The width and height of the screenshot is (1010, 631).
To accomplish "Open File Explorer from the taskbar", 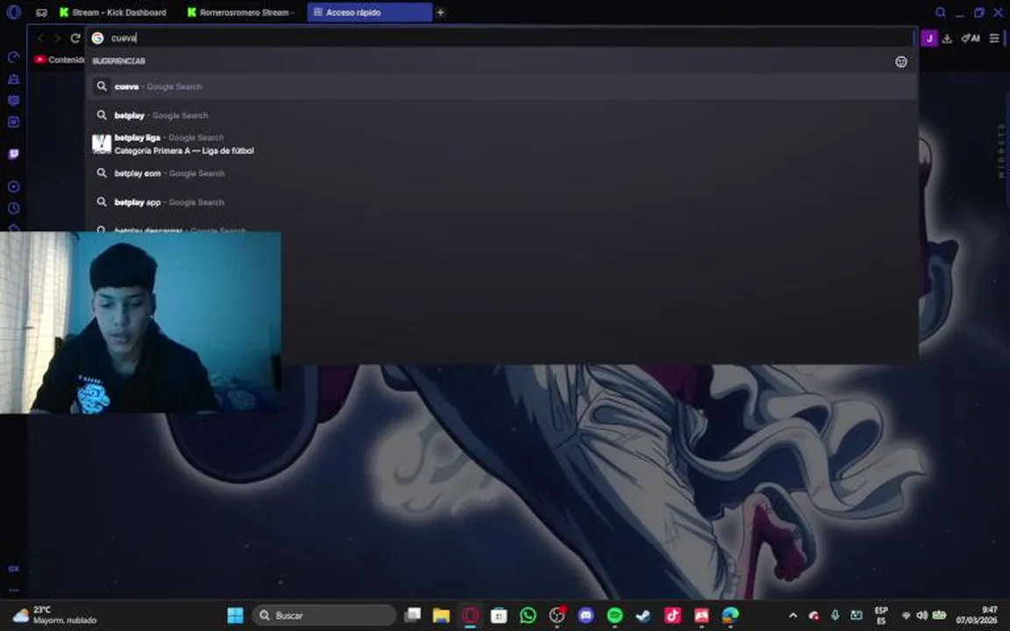I will [441, 615].
